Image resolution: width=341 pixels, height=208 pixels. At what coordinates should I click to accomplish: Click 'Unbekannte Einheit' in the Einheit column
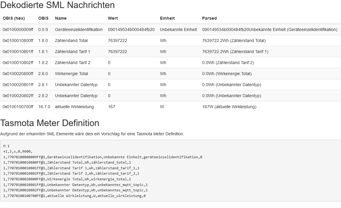(178, 30)
